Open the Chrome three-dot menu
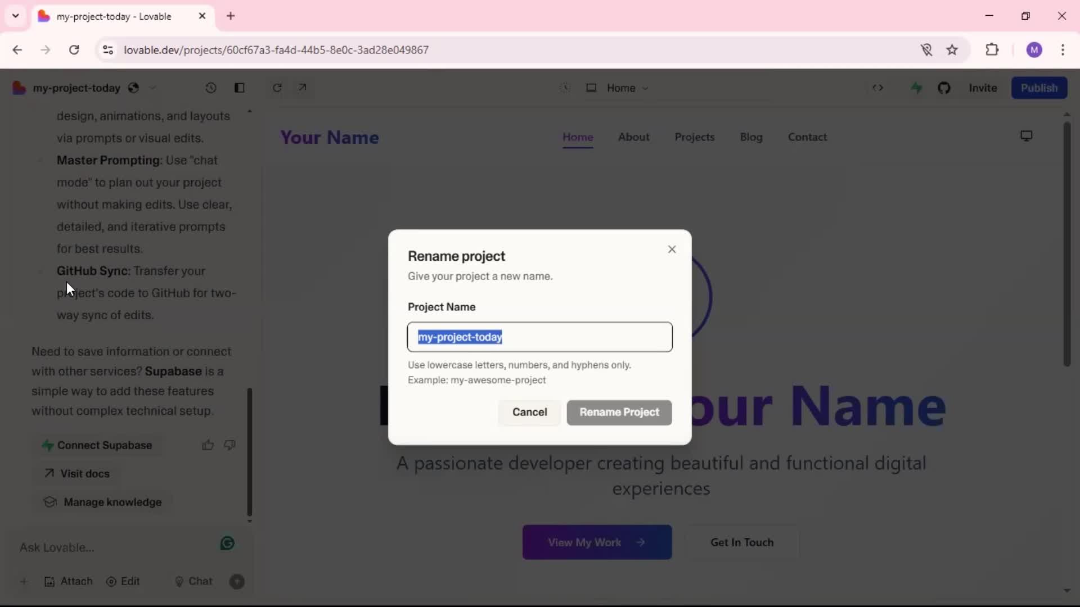1080x607 pixels. coord(1063,50)
